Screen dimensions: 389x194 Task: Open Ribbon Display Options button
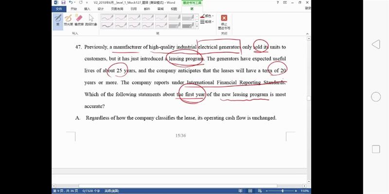point(285,2)
